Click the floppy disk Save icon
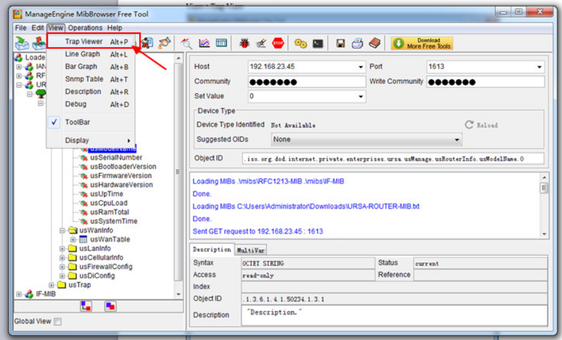 pos(341,43)
